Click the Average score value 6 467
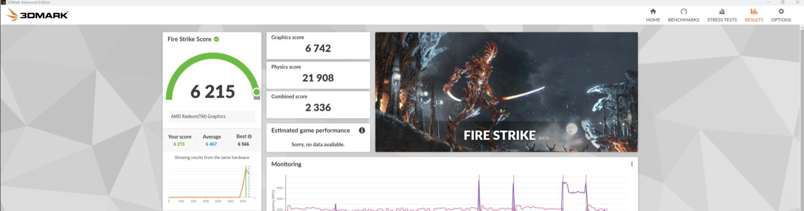 click(x=211, y=144)
